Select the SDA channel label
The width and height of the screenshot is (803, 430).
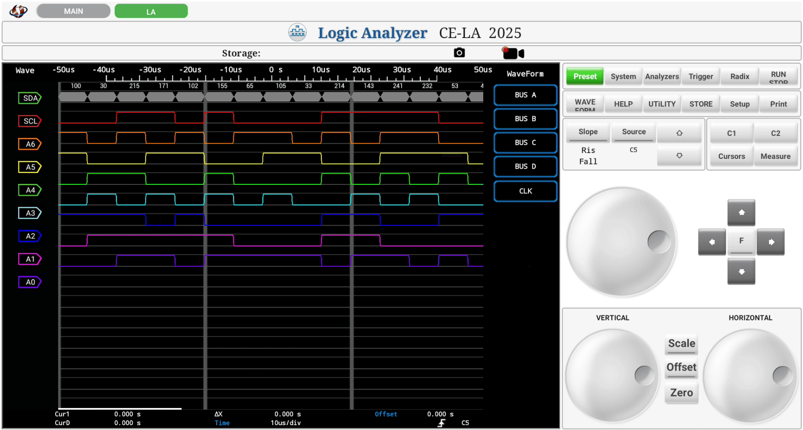point(30,98)
